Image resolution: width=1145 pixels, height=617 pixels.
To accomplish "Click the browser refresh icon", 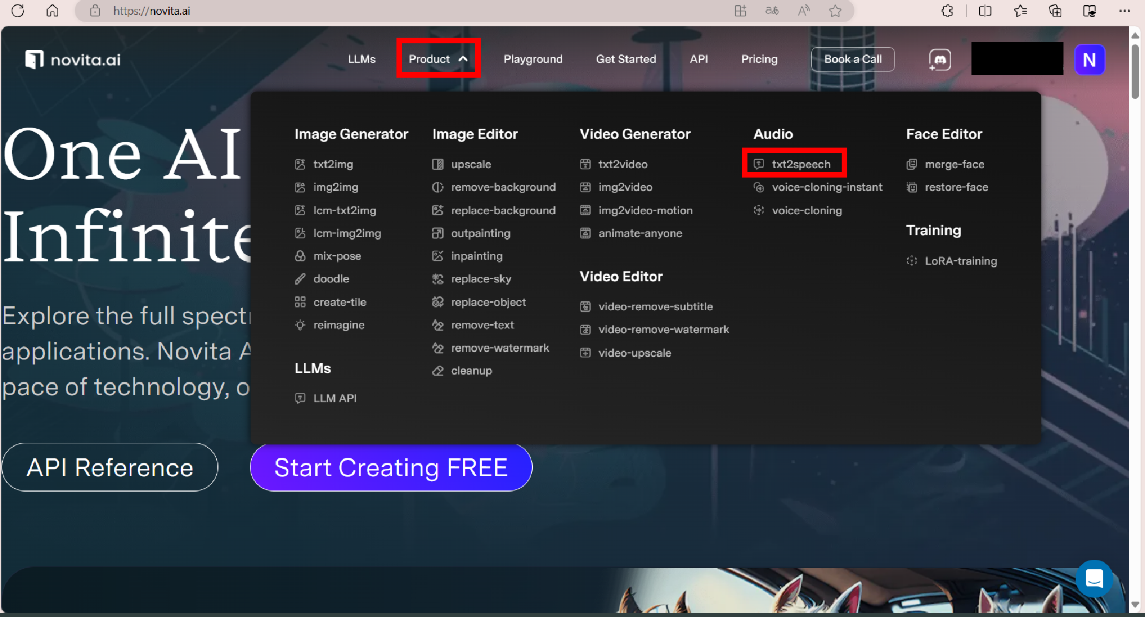I will [18, 11].
